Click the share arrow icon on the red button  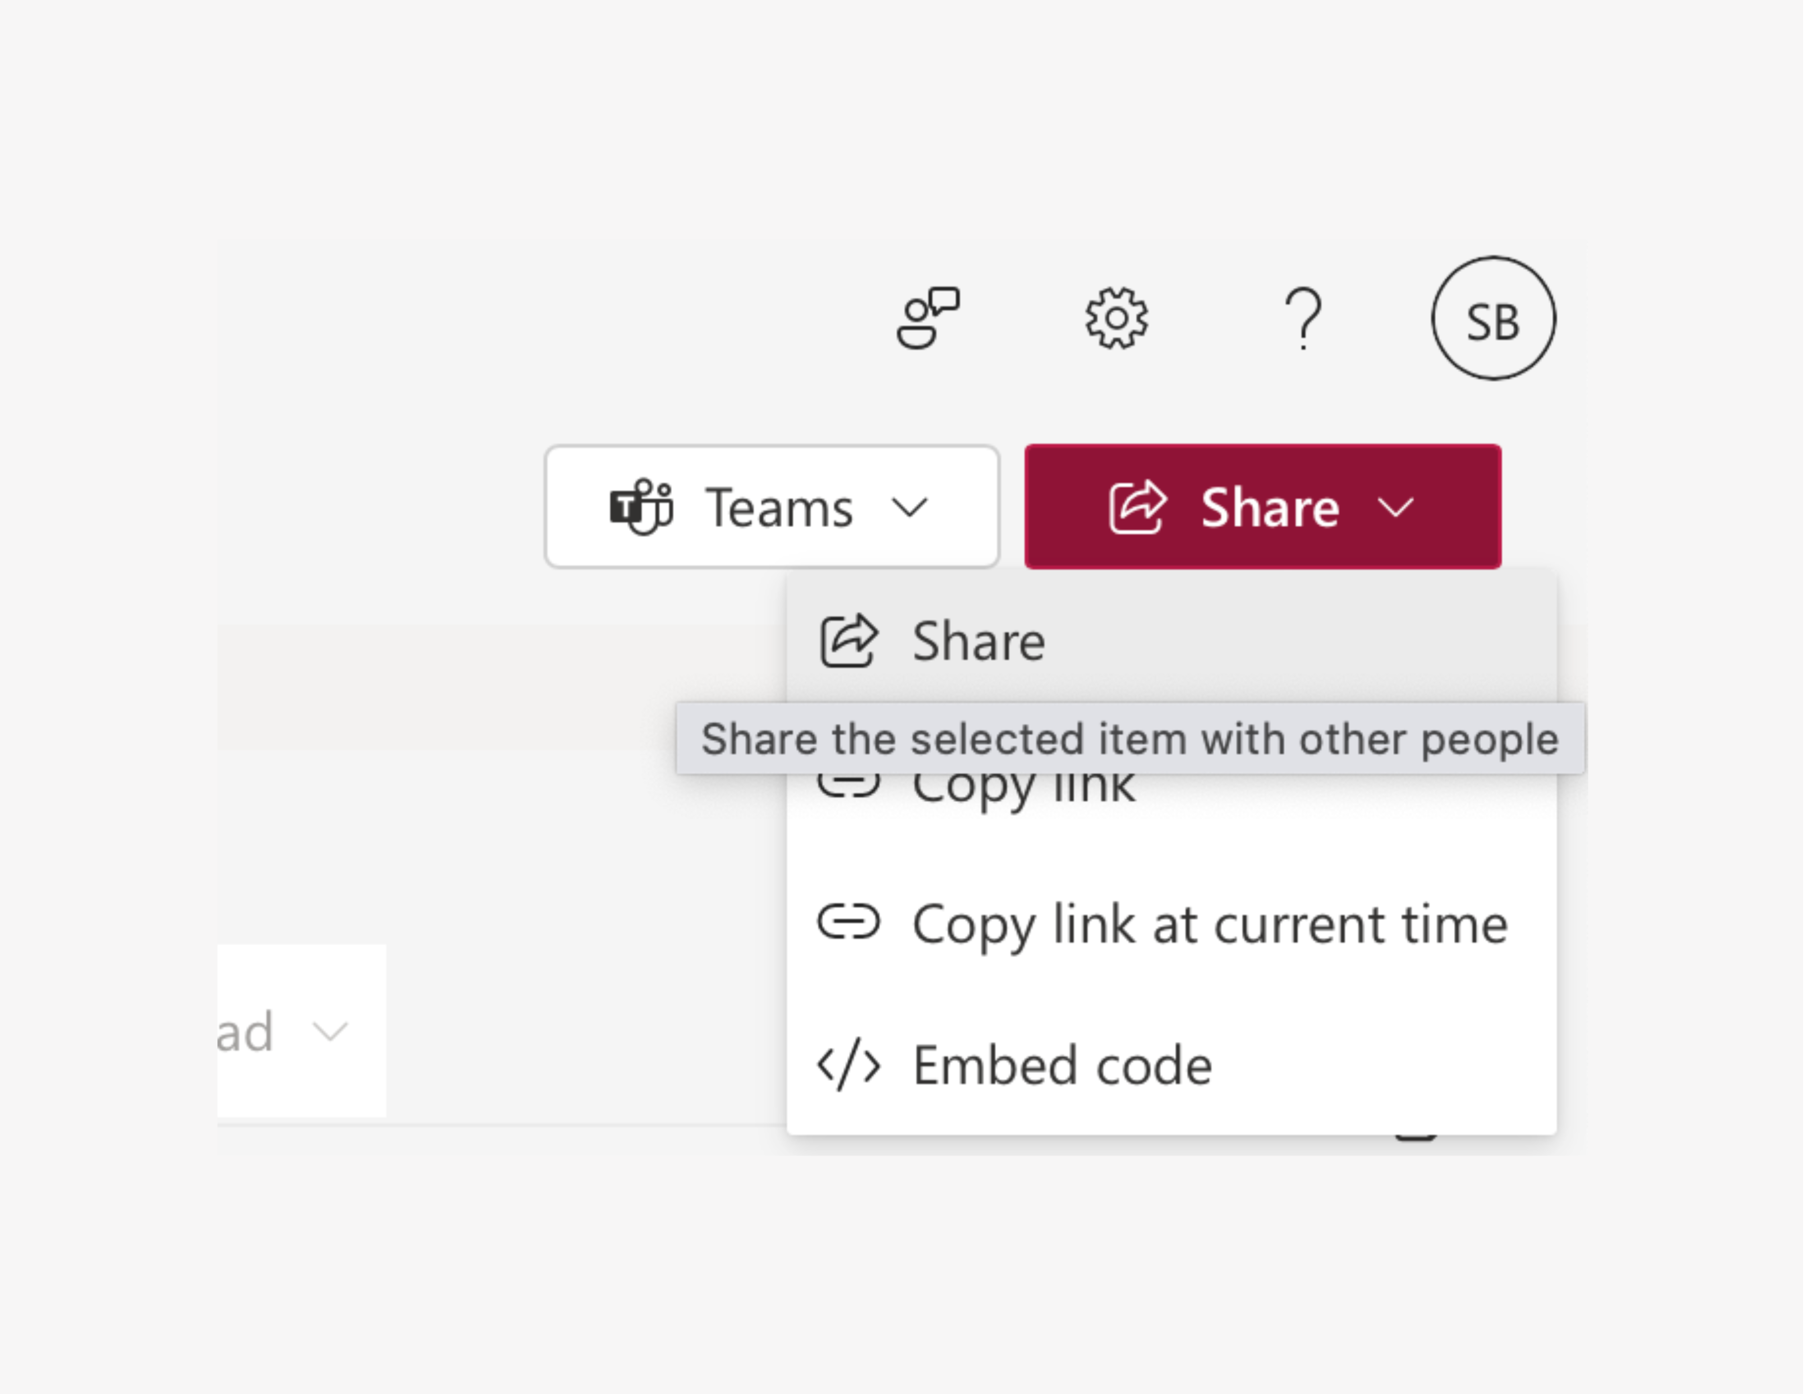(1137, 507)
